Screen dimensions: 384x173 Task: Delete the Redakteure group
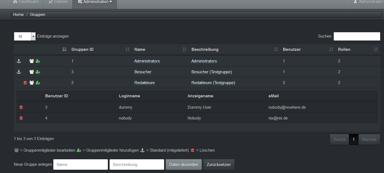pos(25,83)
